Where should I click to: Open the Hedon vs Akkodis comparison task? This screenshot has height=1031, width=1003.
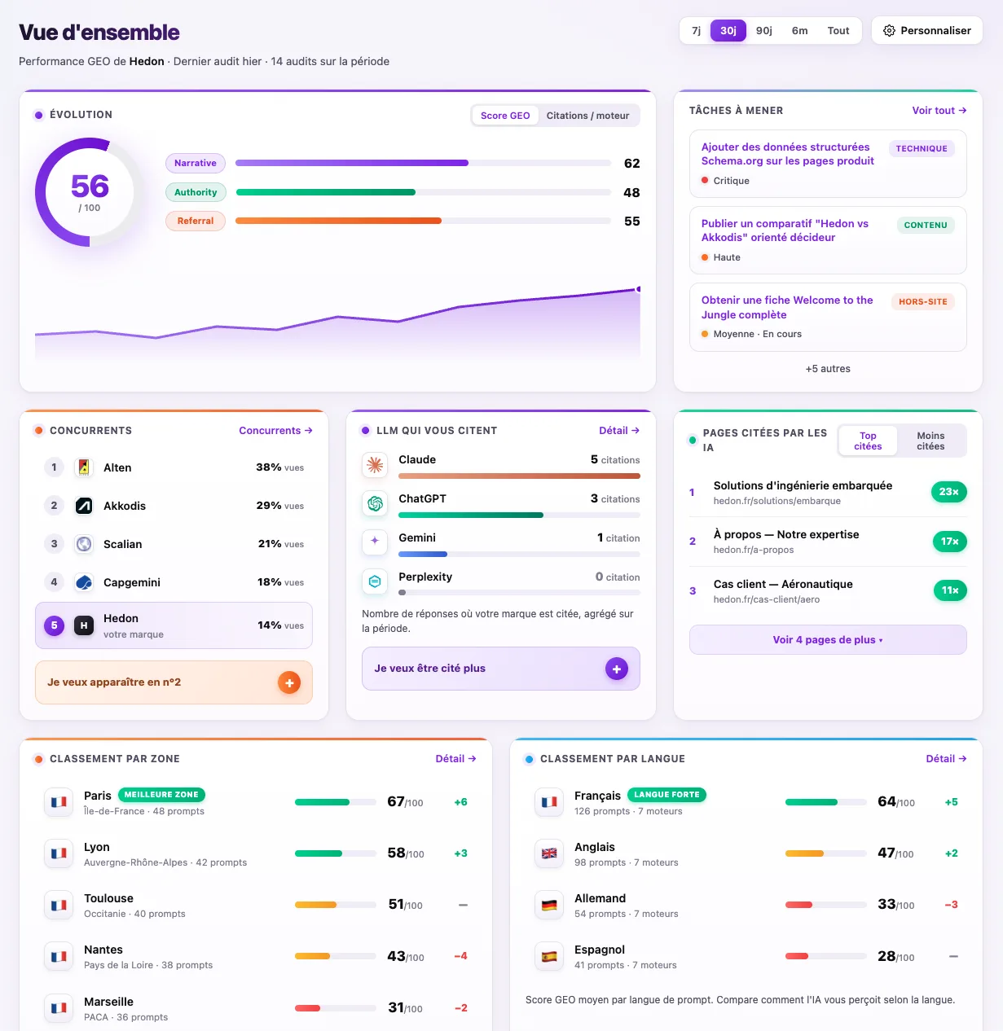[x=828, y=240]
